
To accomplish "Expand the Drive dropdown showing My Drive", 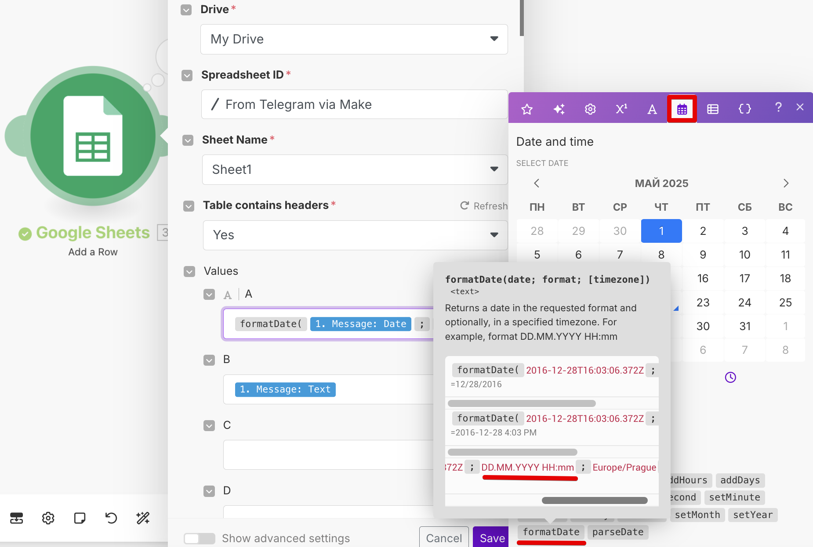I will tap(354, 39).
